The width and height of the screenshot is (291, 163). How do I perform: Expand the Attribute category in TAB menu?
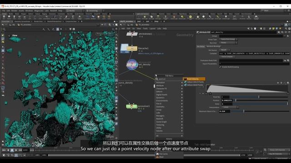click(x=169, y=86)
